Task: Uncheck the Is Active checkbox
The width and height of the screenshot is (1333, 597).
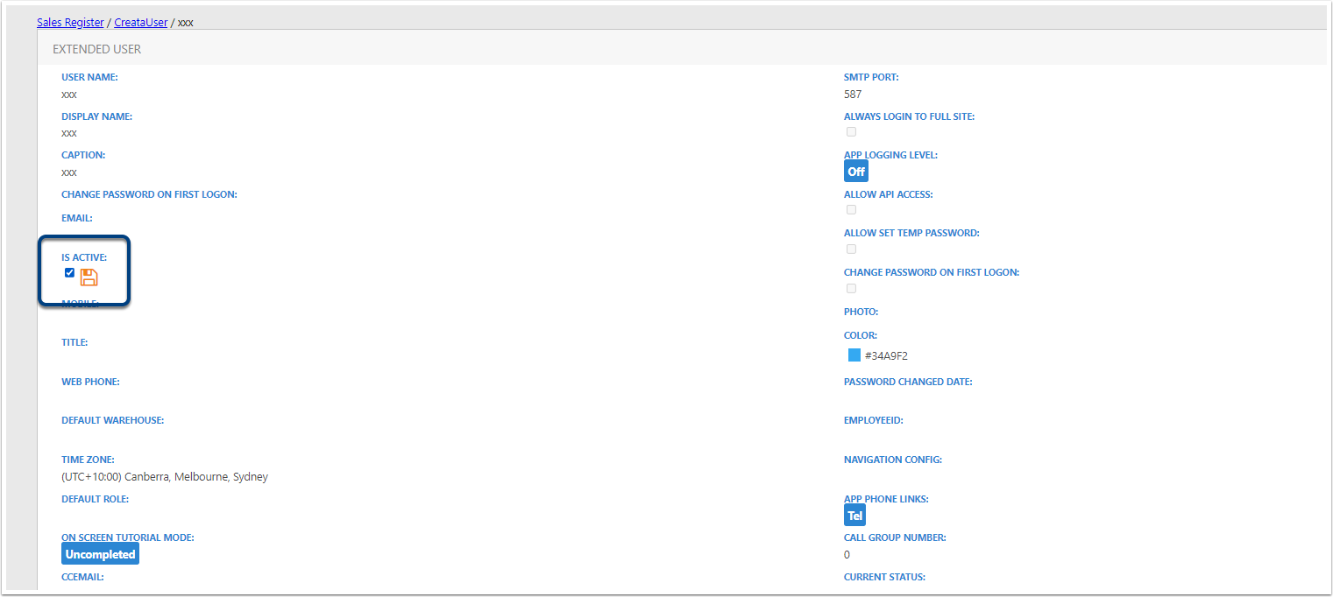Action: click(x=70, y=273)
